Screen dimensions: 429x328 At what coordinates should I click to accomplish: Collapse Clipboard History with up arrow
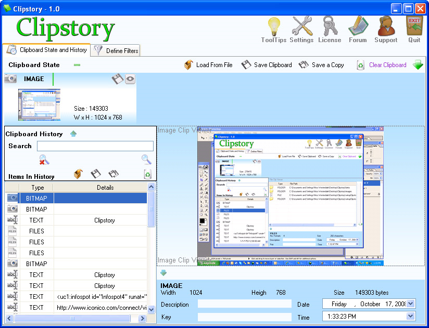(73, 134)
